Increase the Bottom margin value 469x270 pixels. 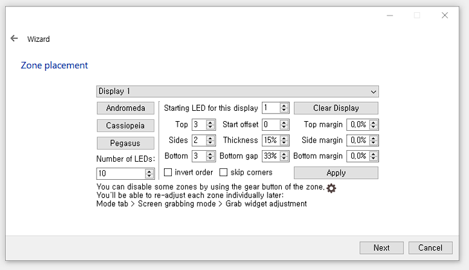(373, 153)
